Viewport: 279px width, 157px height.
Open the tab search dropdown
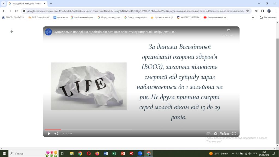[x=3, y=3]
